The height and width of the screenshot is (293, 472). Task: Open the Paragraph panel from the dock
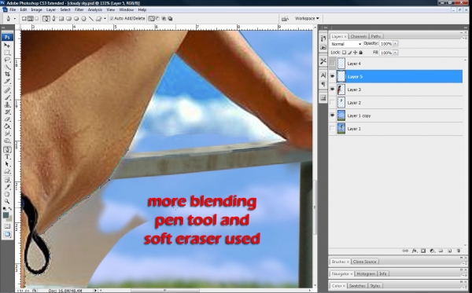(x=323, y=84)
